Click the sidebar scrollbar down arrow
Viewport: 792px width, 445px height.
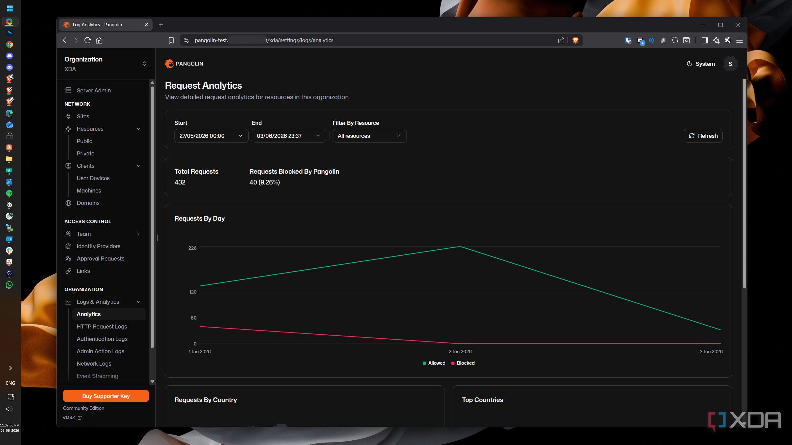(152, 382)
